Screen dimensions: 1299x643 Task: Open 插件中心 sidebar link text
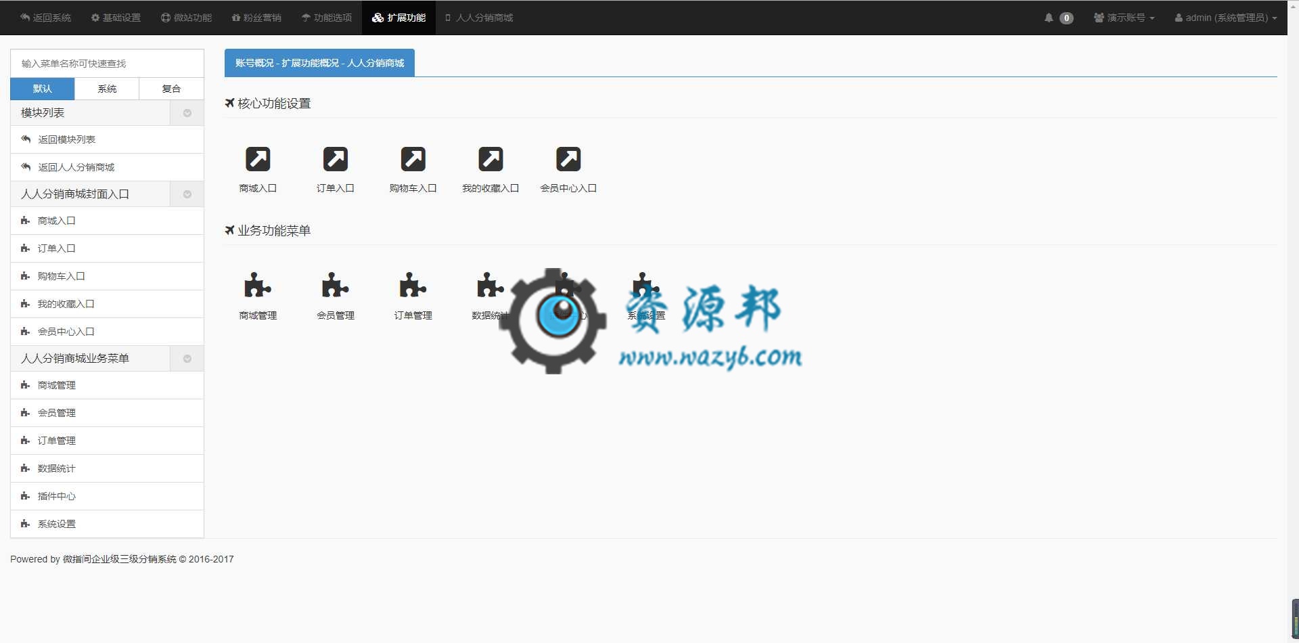point(57,496)
